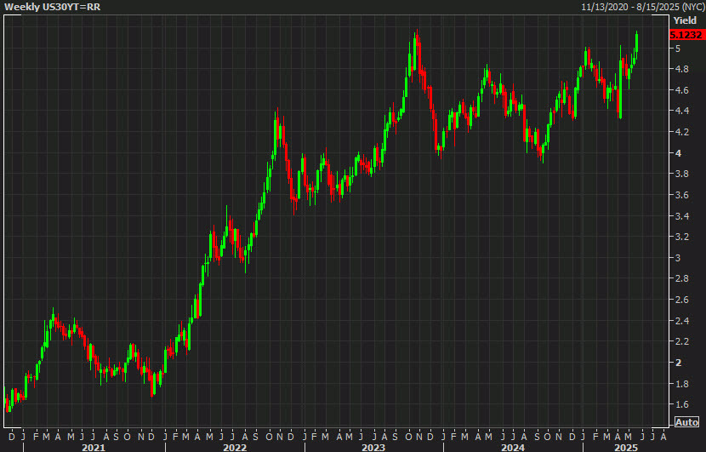Click the 4.8 value on the yield axis
The image size is (706, 452).
coord(681,69)
